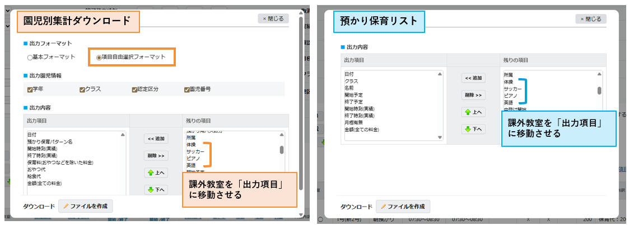Screen dimensions: 629x225
Task: Select 所属 in 園児別集計ダウンロード 残りの項目
Action: tap(191, 137)
